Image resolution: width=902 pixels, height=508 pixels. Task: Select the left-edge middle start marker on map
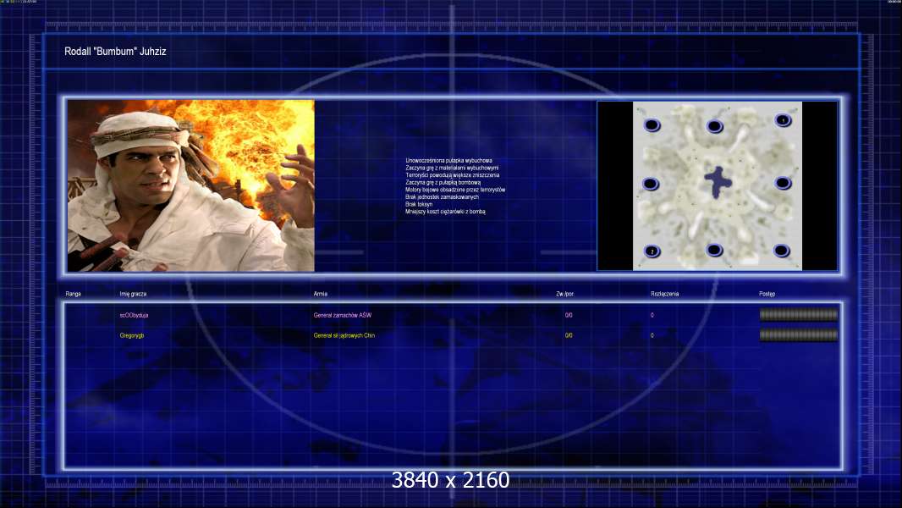pos(651,184)
